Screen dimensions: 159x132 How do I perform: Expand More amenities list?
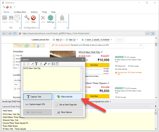point(16,68)
